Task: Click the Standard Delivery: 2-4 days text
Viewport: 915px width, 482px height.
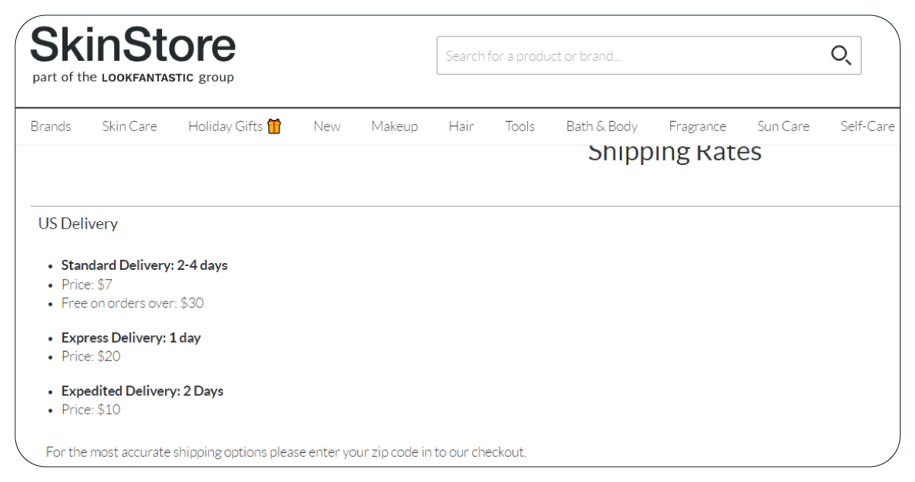Action: pos(145,265)
